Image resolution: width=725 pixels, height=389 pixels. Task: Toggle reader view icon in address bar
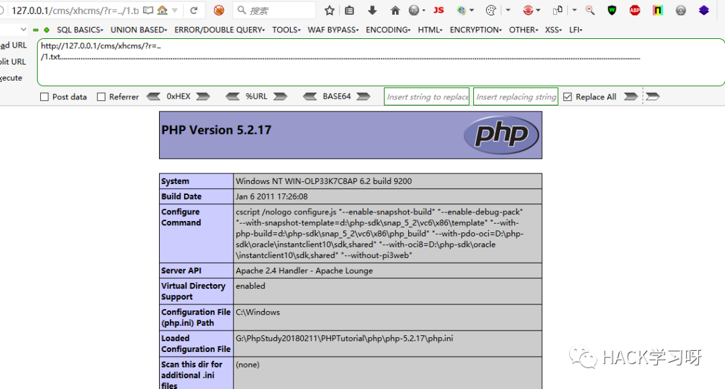click(x=148, y=10)
